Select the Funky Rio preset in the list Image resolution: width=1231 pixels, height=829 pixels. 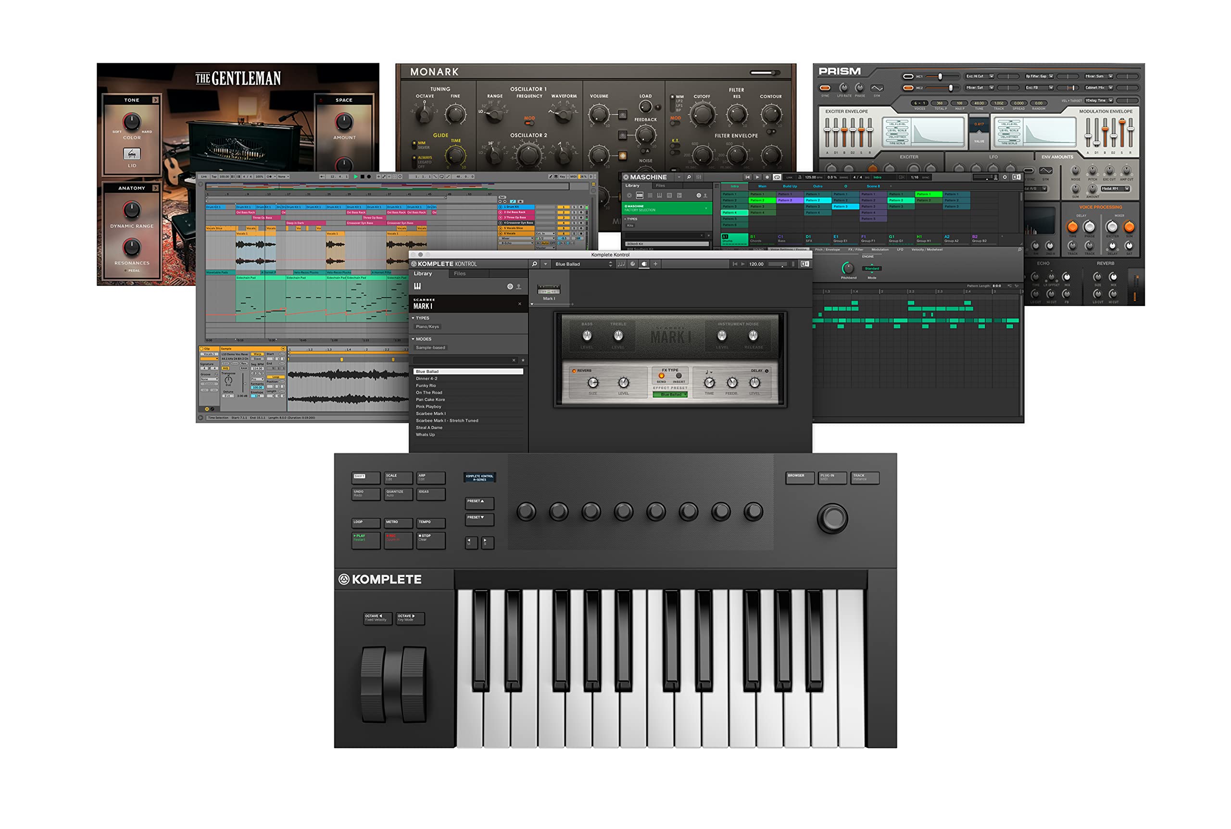click(427, 385)
